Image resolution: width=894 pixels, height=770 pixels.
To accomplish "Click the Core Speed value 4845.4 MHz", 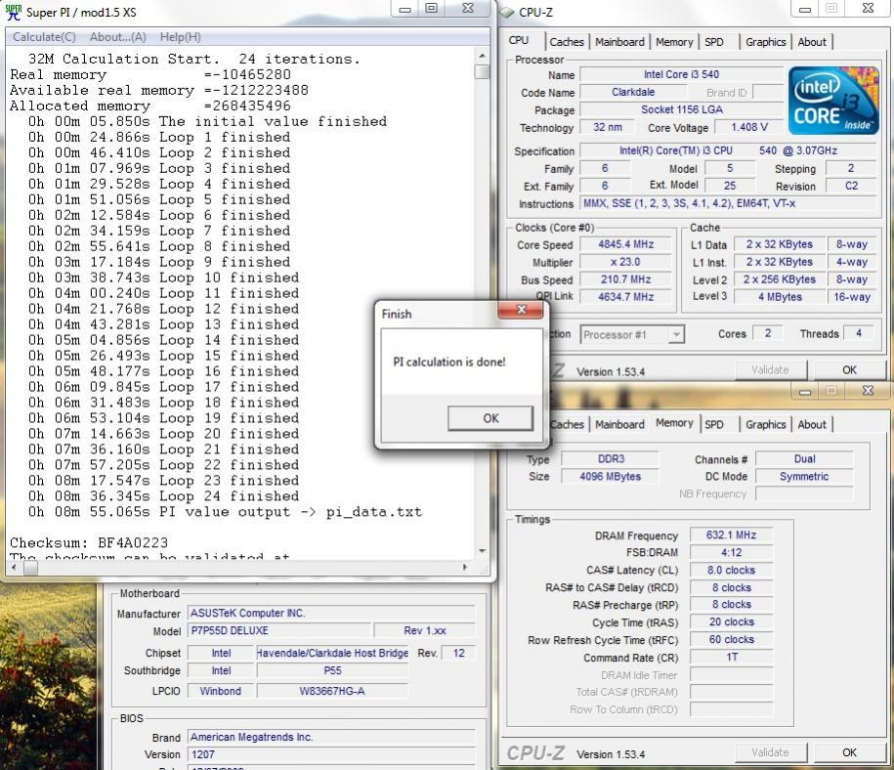I will point(625,244).
